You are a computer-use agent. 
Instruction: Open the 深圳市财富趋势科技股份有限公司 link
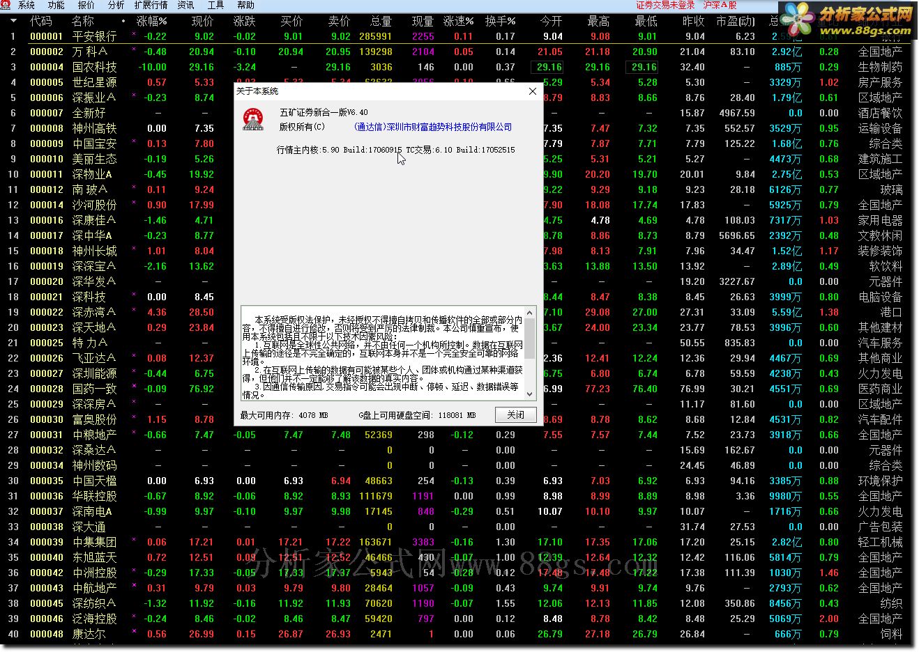432,127
